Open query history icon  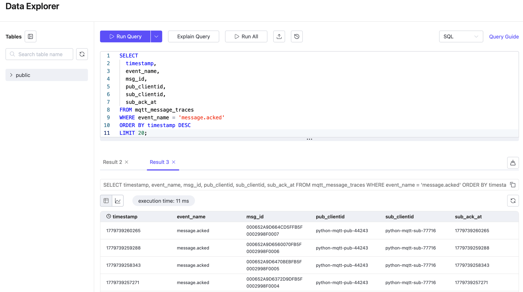point(297,37)
